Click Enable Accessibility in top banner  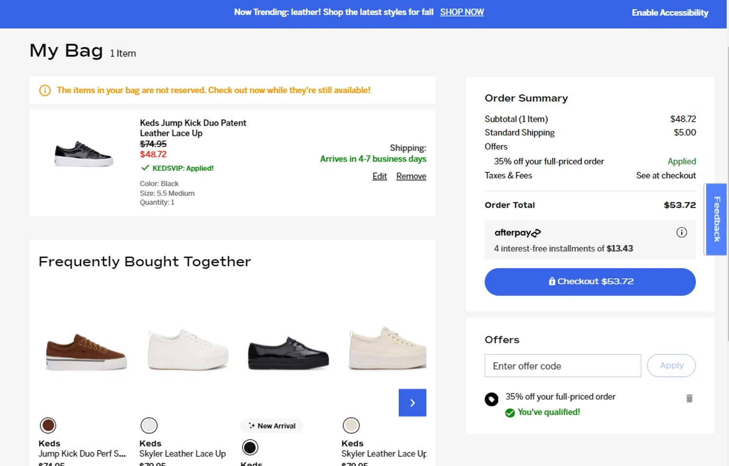click(670, 13)
